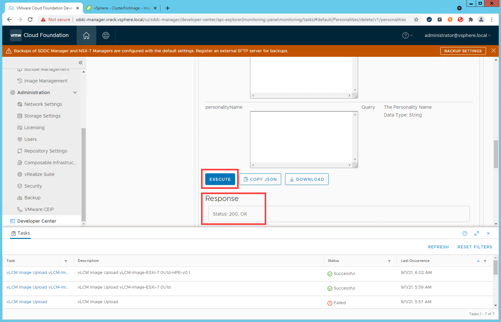This screenshot has height=322, width=501.
Task: Collapse the Administration section chevron
Action: [75, 93]
